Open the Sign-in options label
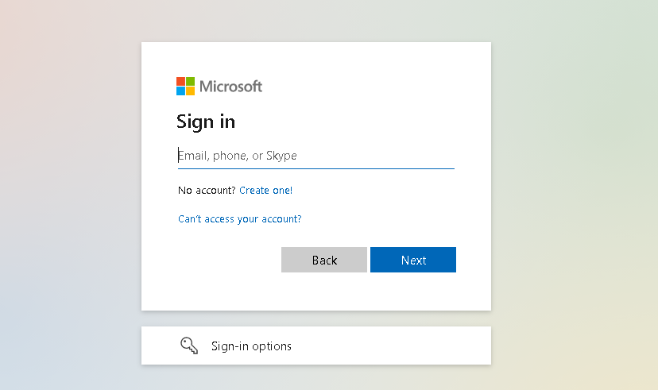Viewport: 658px width, 390px height. point(251,346)
